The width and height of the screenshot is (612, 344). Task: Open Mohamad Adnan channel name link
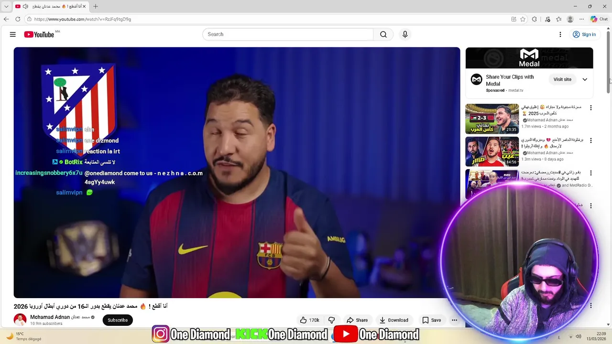50,317
